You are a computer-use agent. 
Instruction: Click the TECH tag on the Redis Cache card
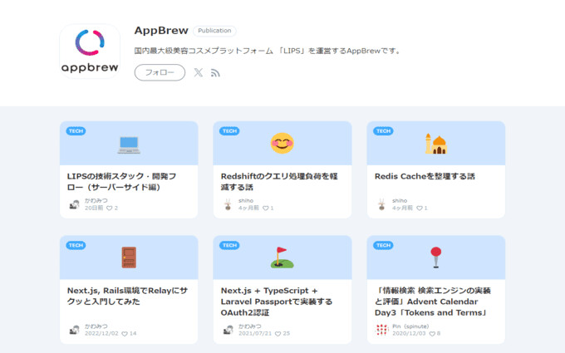[x=383, y=130]
